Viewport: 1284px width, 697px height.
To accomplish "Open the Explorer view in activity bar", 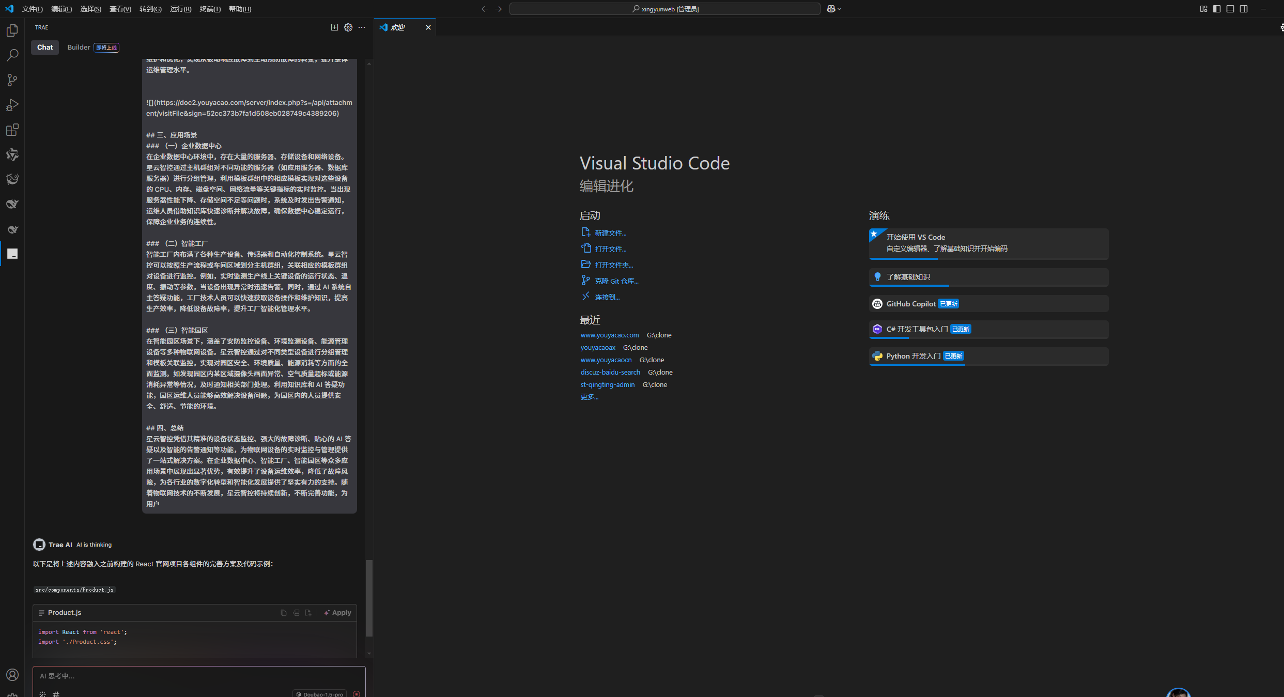I will coord(12,30).
